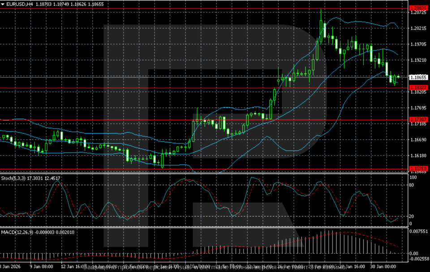Screen dimensions: 430x272
Task: Select the most recent candlestick on the chart
Action: click(398, 76)
